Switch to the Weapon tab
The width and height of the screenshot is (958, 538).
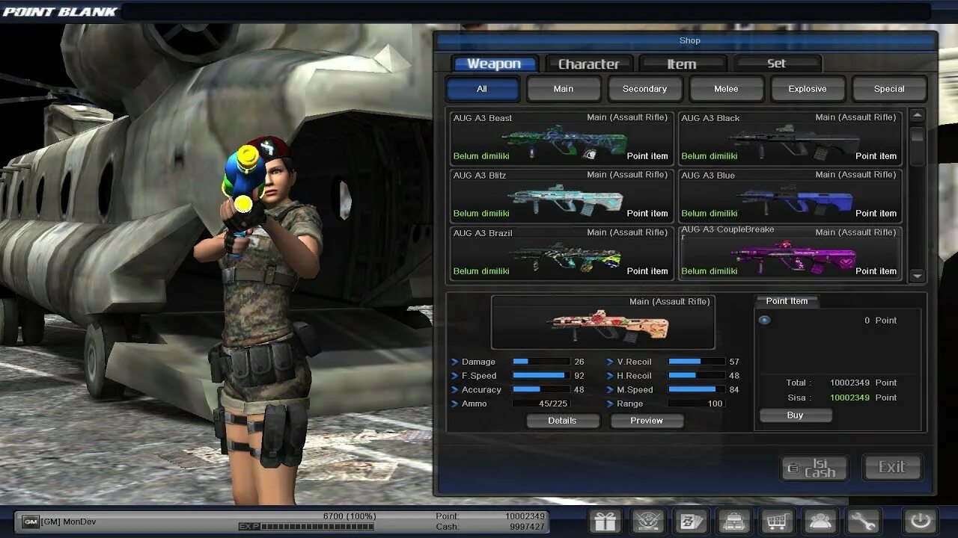pos(494,64)
